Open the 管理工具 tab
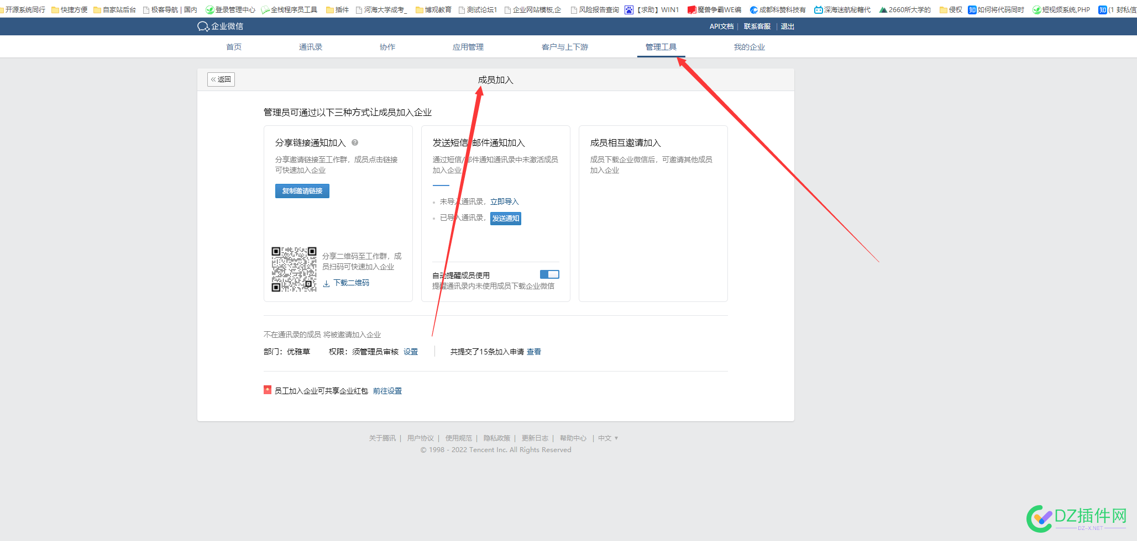Viewport: 1137px width, 541px height. (661, 47)
